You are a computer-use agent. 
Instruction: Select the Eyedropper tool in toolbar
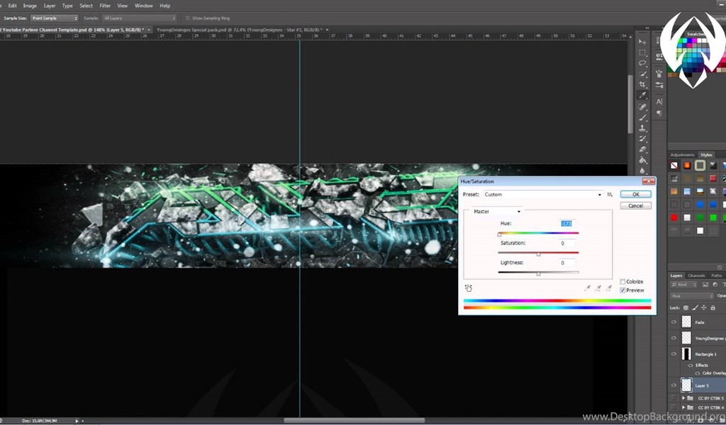tap(642, 95)
